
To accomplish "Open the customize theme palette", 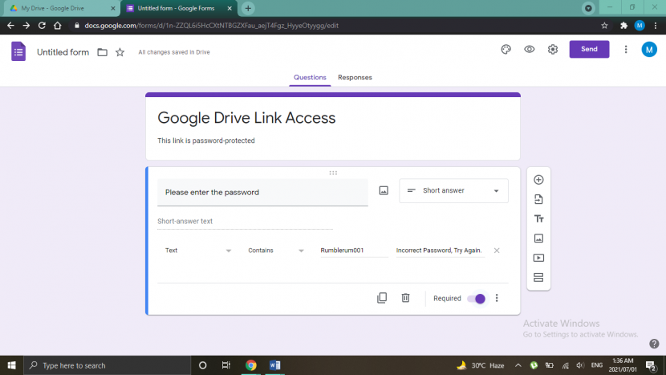I will [x=506, y=49].
